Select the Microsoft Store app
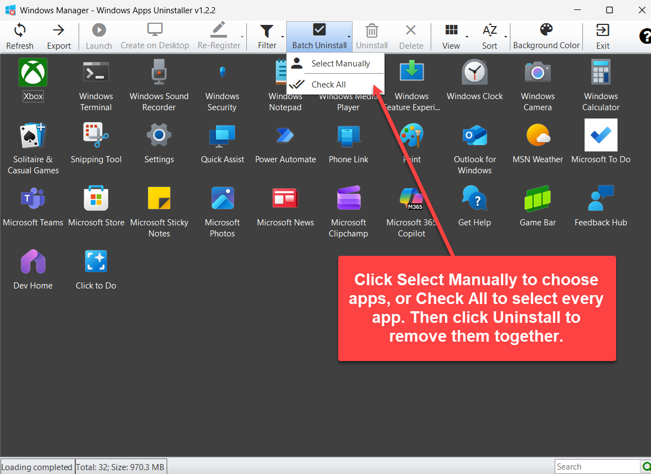The width and height of the screenshot is (651, 474). pyautogui.click(x=96, y=207)
